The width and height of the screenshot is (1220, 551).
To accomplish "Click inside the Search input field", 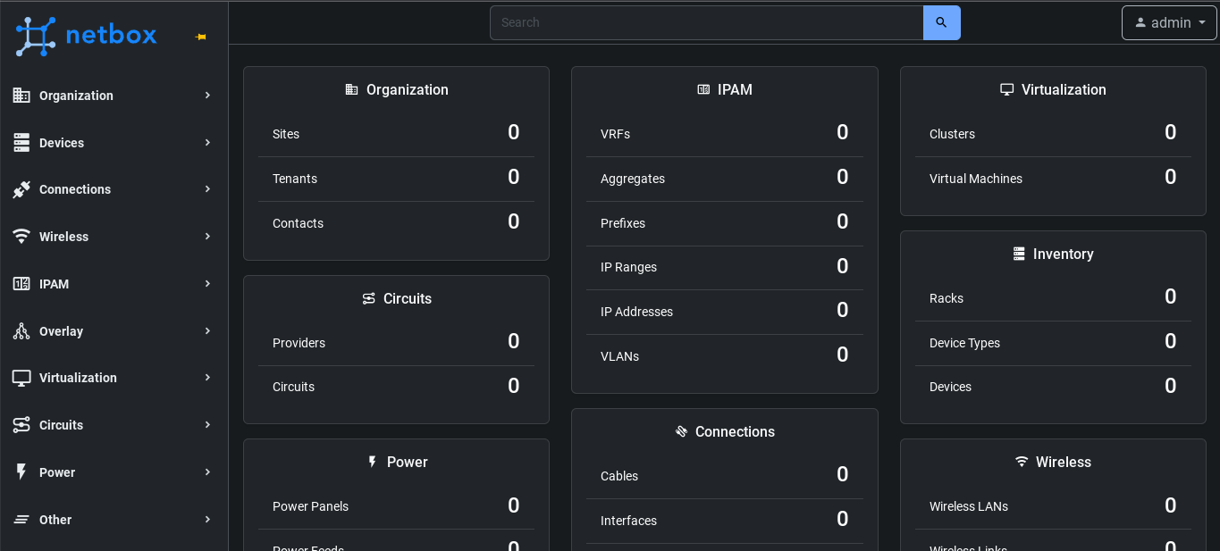I will 706,21.
